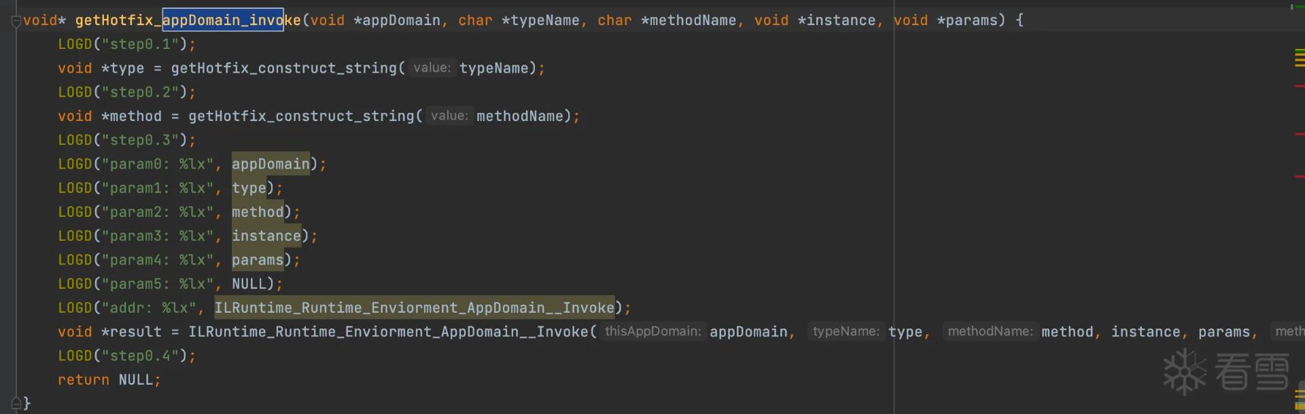Jump to the third red error stripe
The width and height of the screenshot is (1305, 414).
coord(1300,177)
